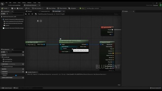Switch to the FirstPersonExampleMap tab

click(14, 5)
